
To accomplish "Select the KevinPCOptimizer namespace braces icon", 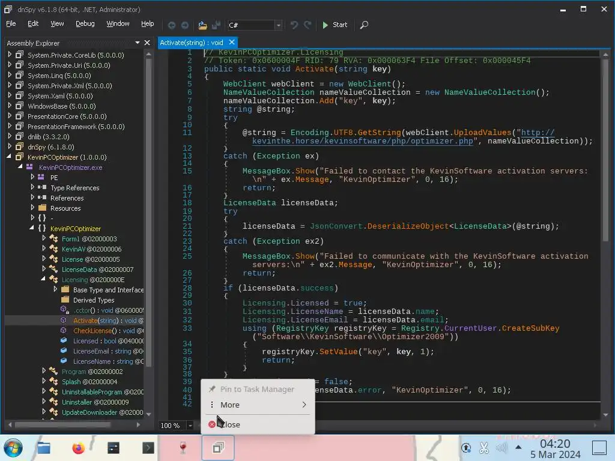I will coord(42,228).
